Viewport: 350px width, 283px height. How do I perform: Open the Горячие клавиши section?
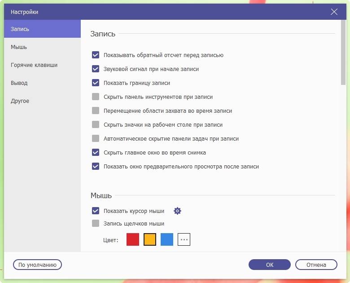tap(34, 65)
